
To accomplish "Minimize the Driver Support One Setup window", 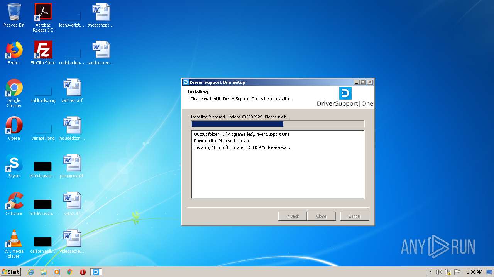I will 357,82.
